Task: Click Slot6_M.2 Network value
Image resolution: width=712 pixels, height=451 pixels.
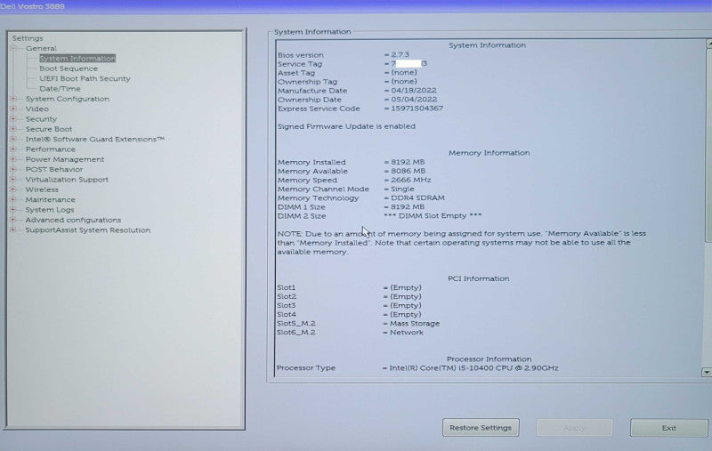Action: pyautogui.click(x=407, y=333)
